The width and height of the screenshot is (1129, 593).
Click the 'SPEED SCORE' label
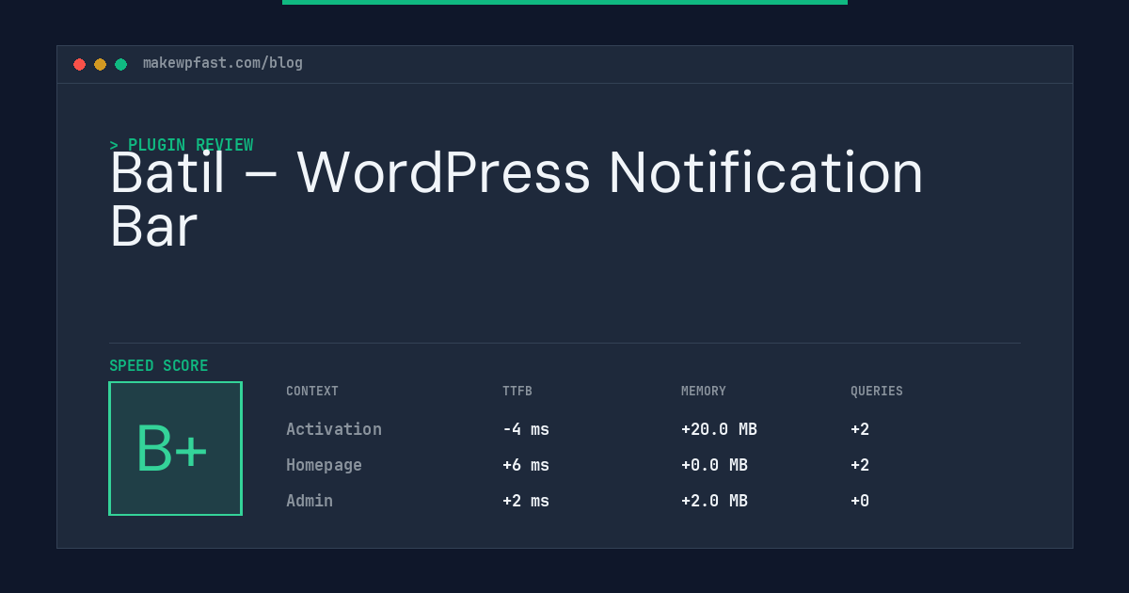coord(159,366)
